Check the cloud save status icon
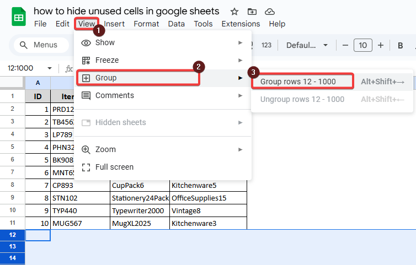416x265 pixels. [269, 12]
